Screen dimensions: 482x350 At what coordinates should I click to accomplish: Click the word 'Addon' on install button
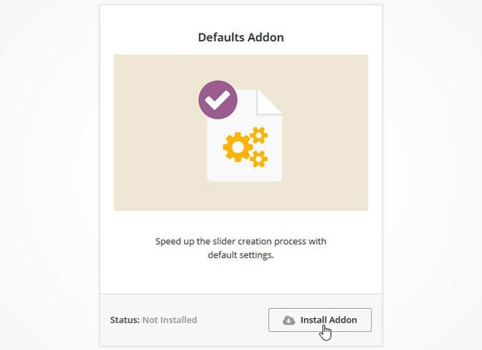pyautogui.click(x=343, y=320)
